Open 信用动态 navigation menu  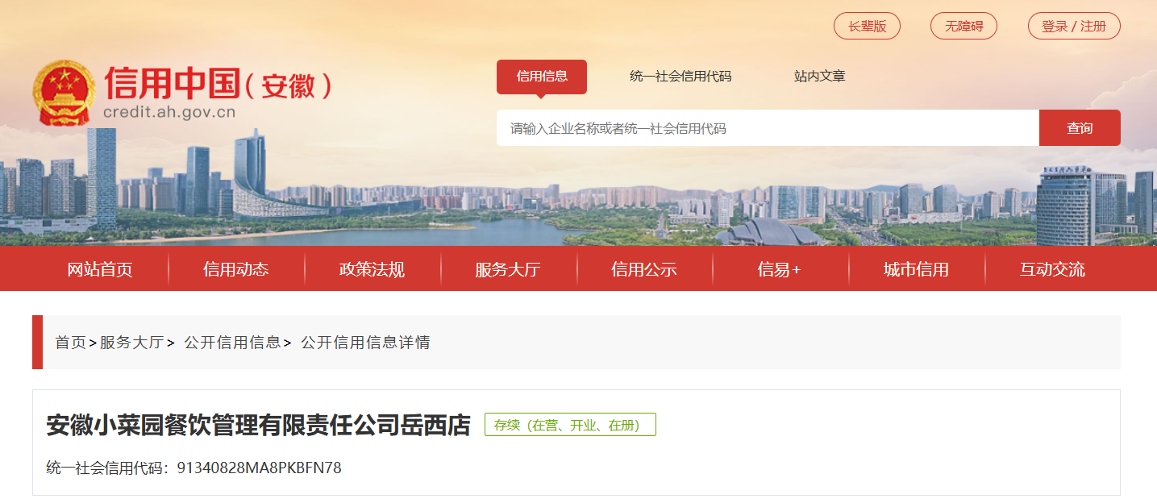coord(236,269)
